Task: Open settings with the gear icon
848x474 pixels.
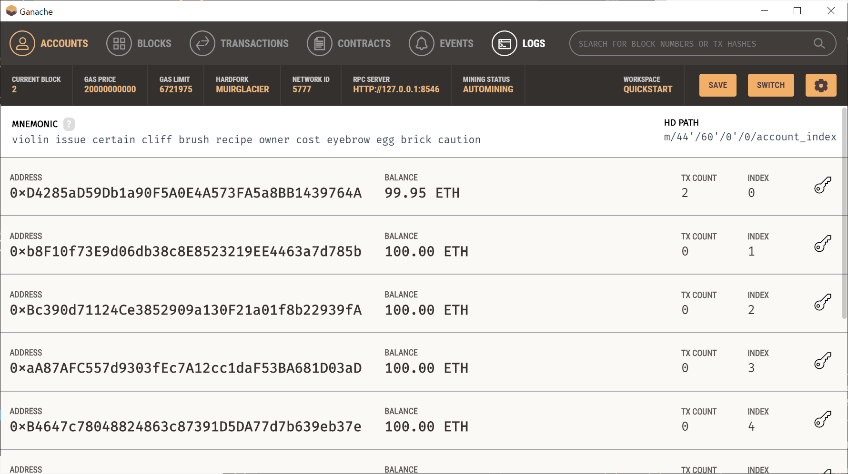Action: tap(821, 85)
